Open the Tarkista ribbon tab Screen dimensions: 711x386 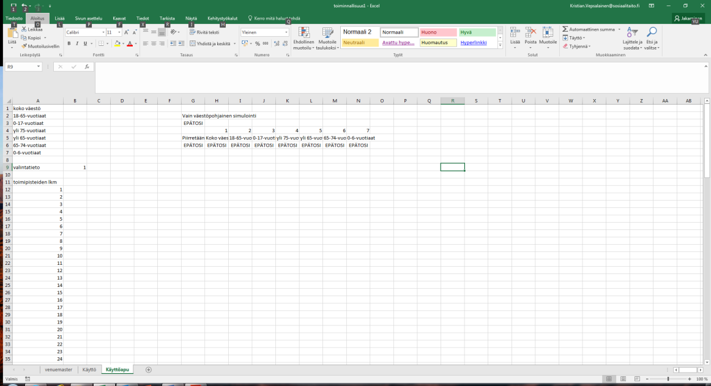pos(167,18)
